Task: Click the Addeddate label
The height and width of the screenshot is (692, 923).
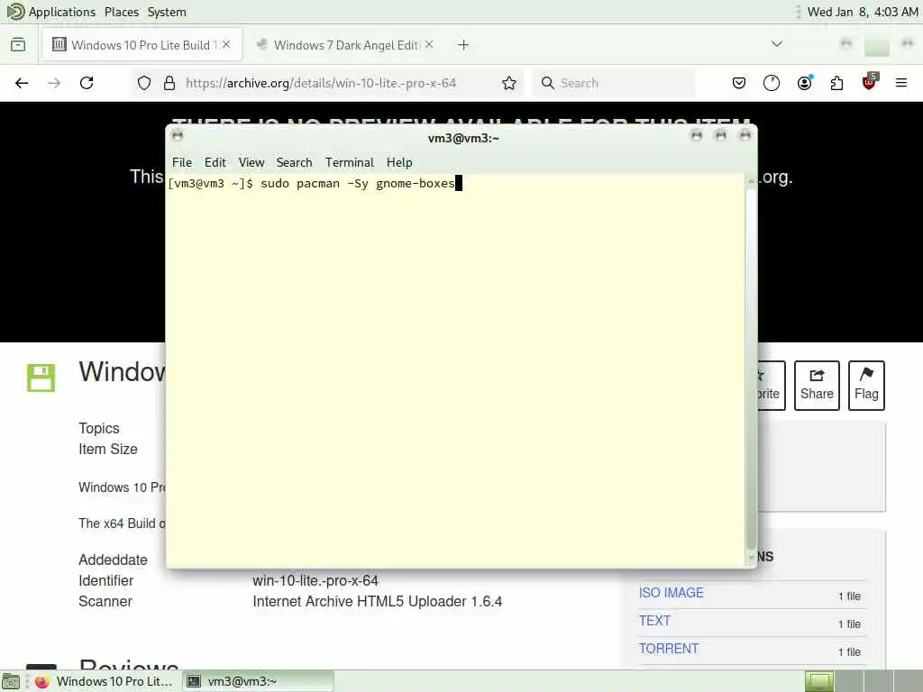Action: tap(113, 560)
